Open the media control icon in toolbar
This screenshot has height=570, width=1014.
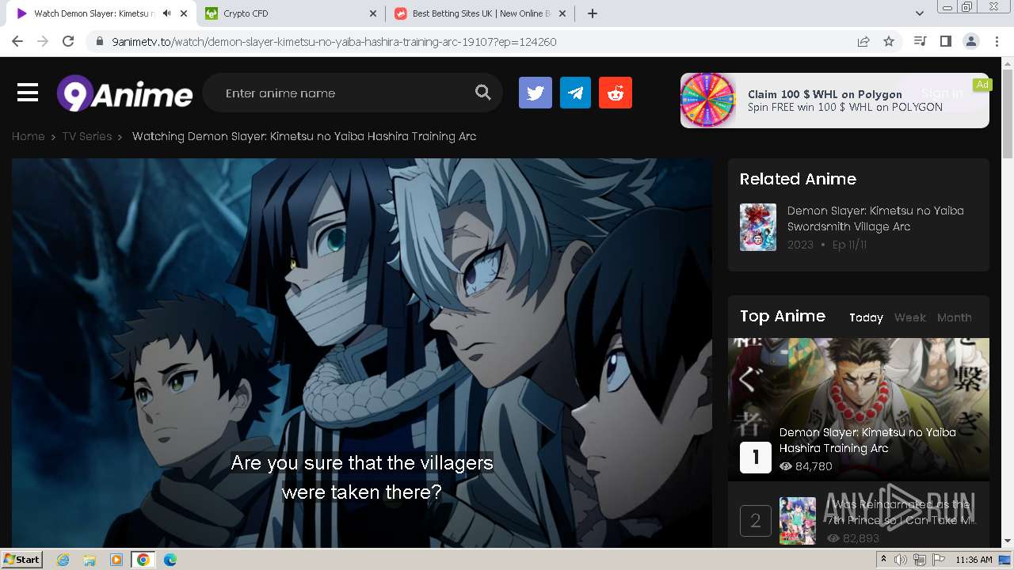pos(920,41)
